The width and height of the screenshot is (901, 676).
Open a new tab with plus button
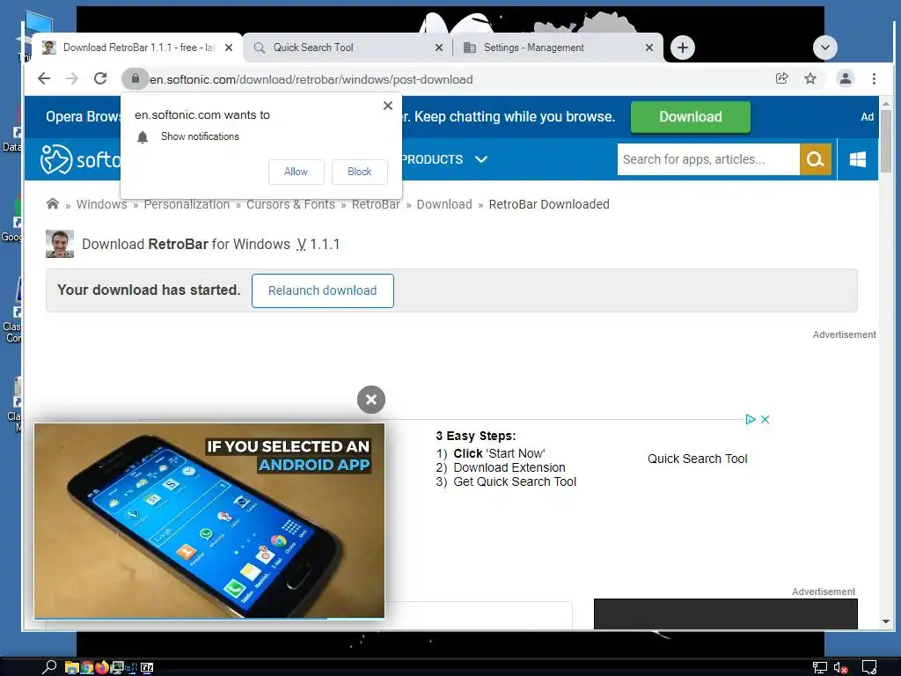(683, 48)
